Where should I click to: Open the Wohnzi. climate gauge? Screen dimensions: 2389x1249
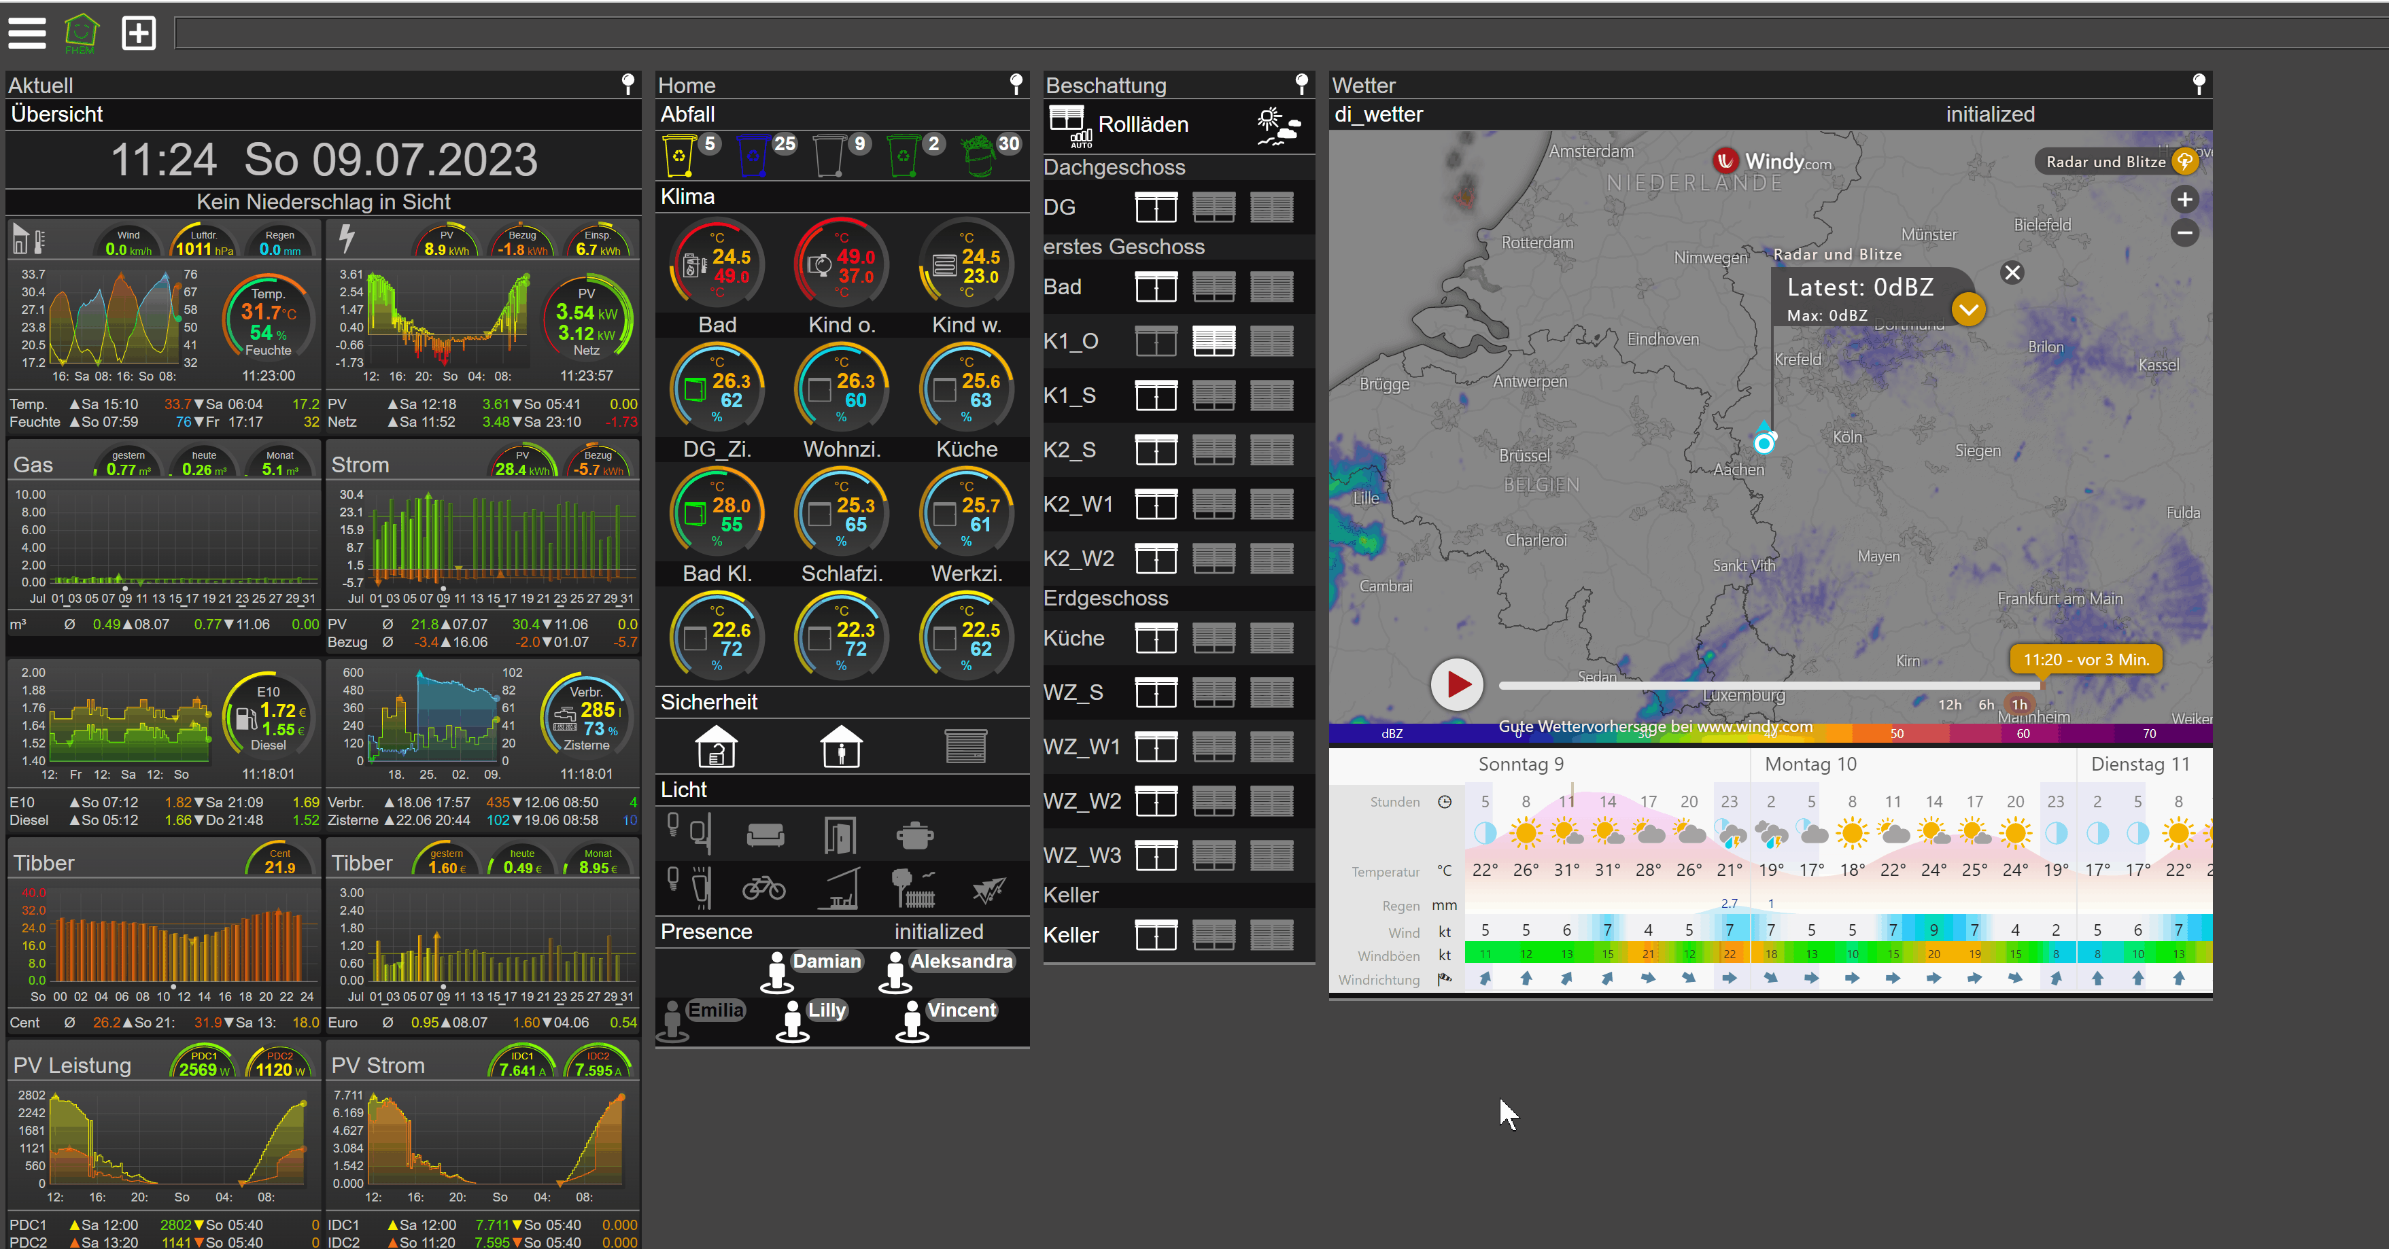(841, 513)
